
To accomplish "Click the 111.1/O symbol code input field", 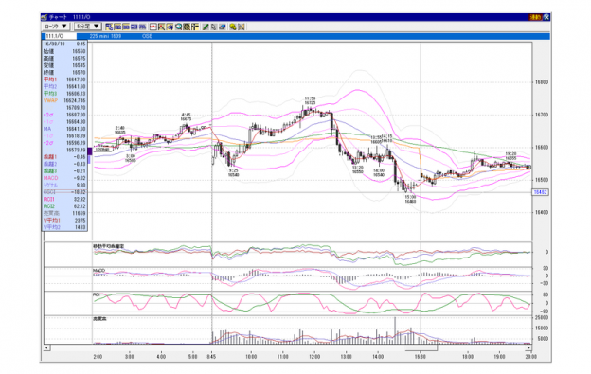I will 61,36.
